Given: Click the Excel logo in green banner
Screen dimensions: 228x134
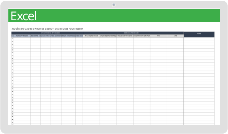Looking at the screenshot, I should pyautogui.click(x=23, y=16).
